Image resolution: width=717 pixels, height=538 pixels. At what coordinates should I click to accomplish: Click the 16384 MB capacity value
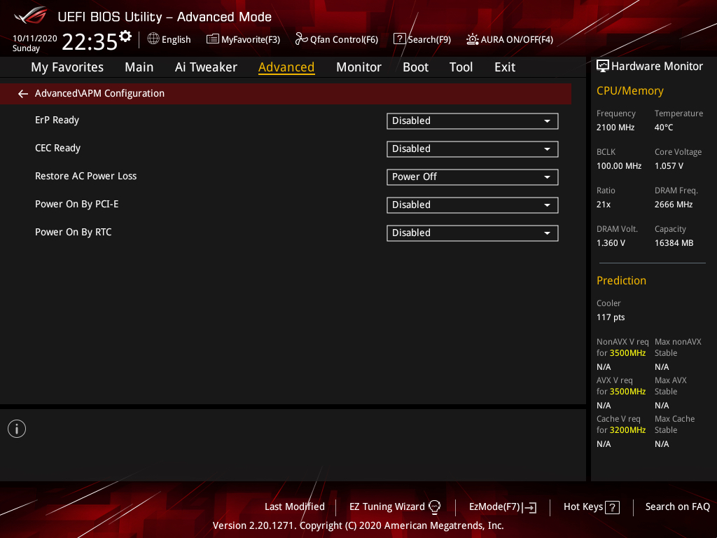click(674, 243)
